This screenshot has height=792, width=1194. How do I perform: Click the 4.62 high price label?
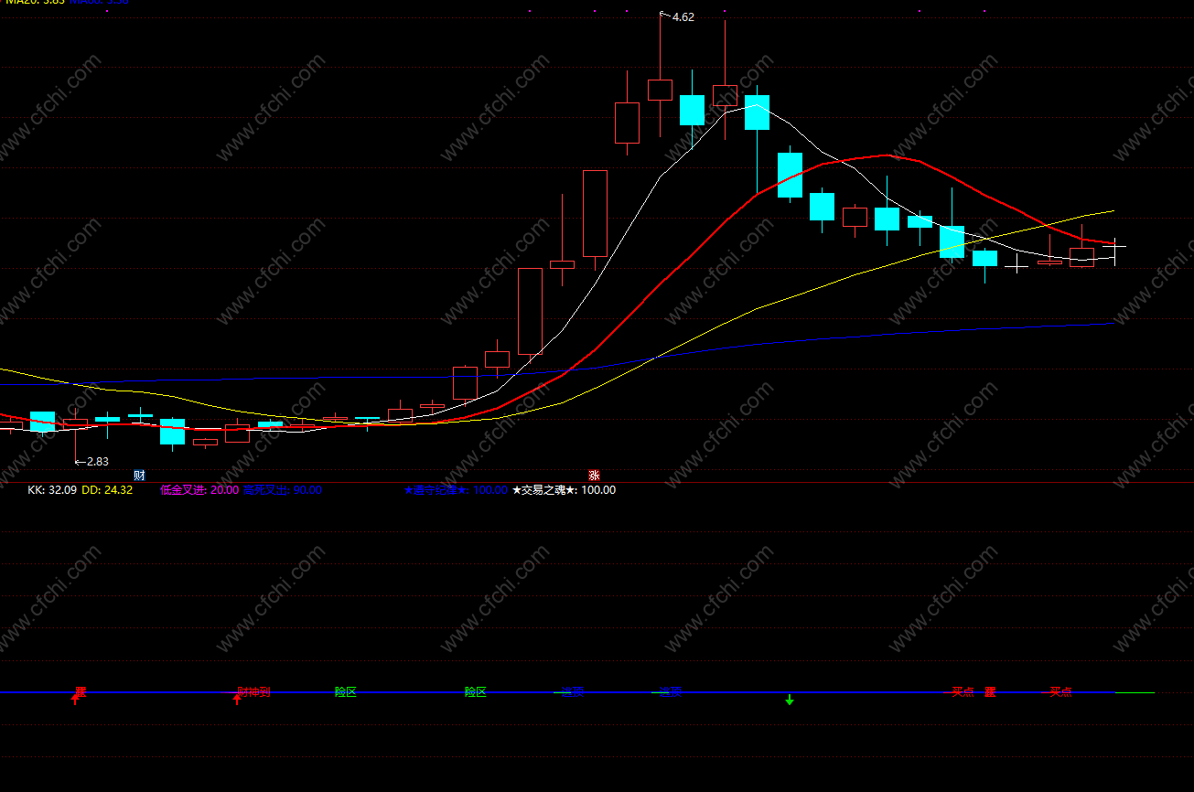(683, 17)
